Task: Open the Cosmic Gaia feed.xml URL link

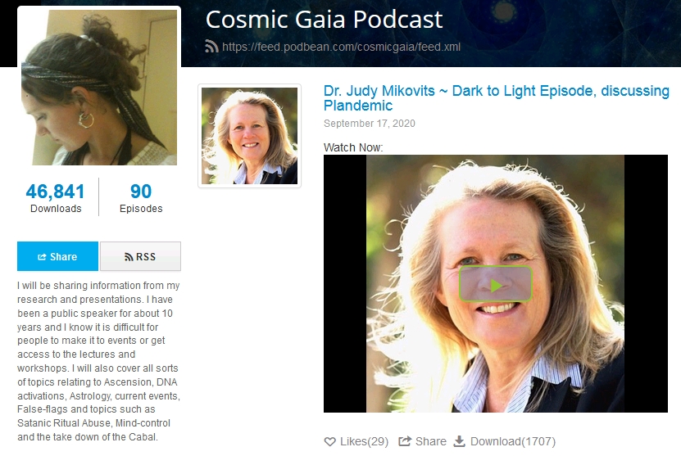Action: (342, 47)
